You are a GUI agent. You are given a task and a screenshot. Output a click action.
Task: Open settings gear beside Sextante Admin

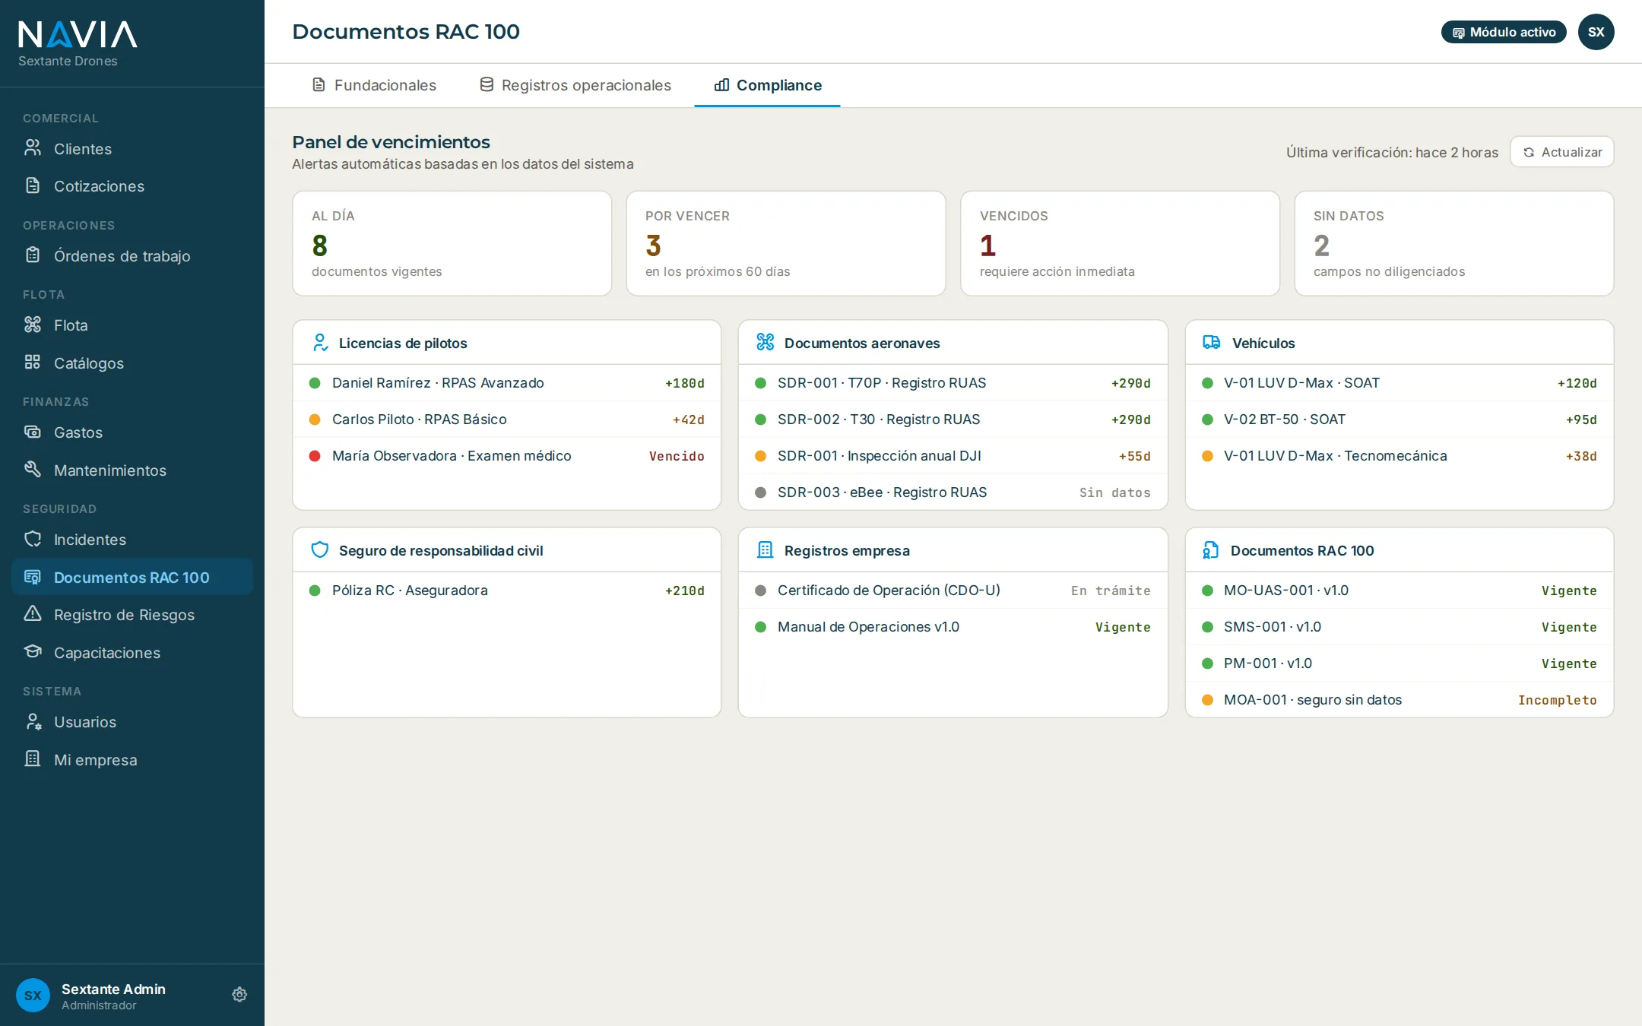click(x=239, y=995)
